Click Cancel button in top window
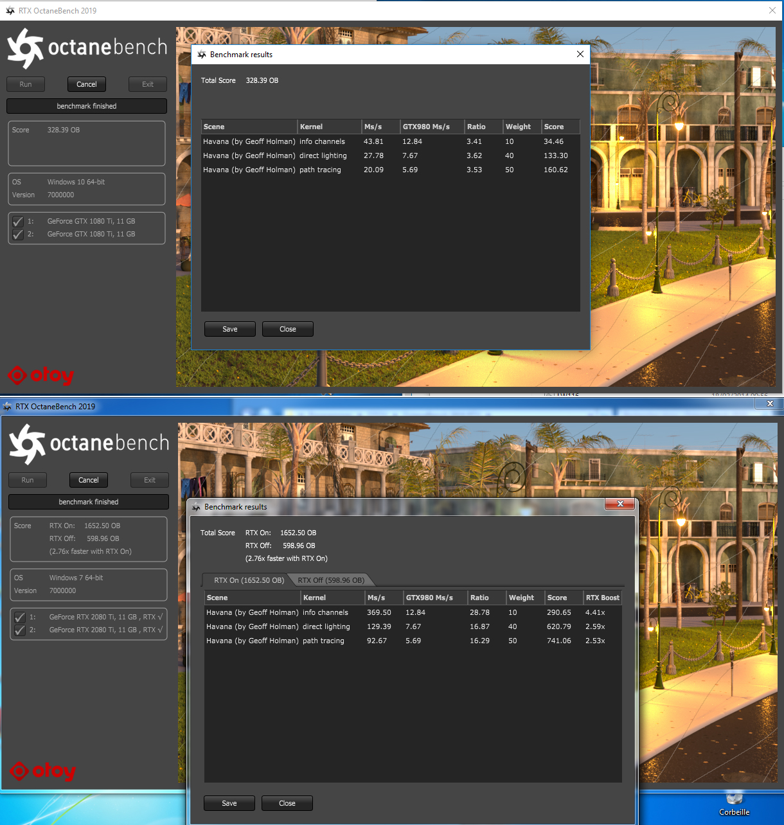Screen dimensions: 784x825 click(87, 84)
